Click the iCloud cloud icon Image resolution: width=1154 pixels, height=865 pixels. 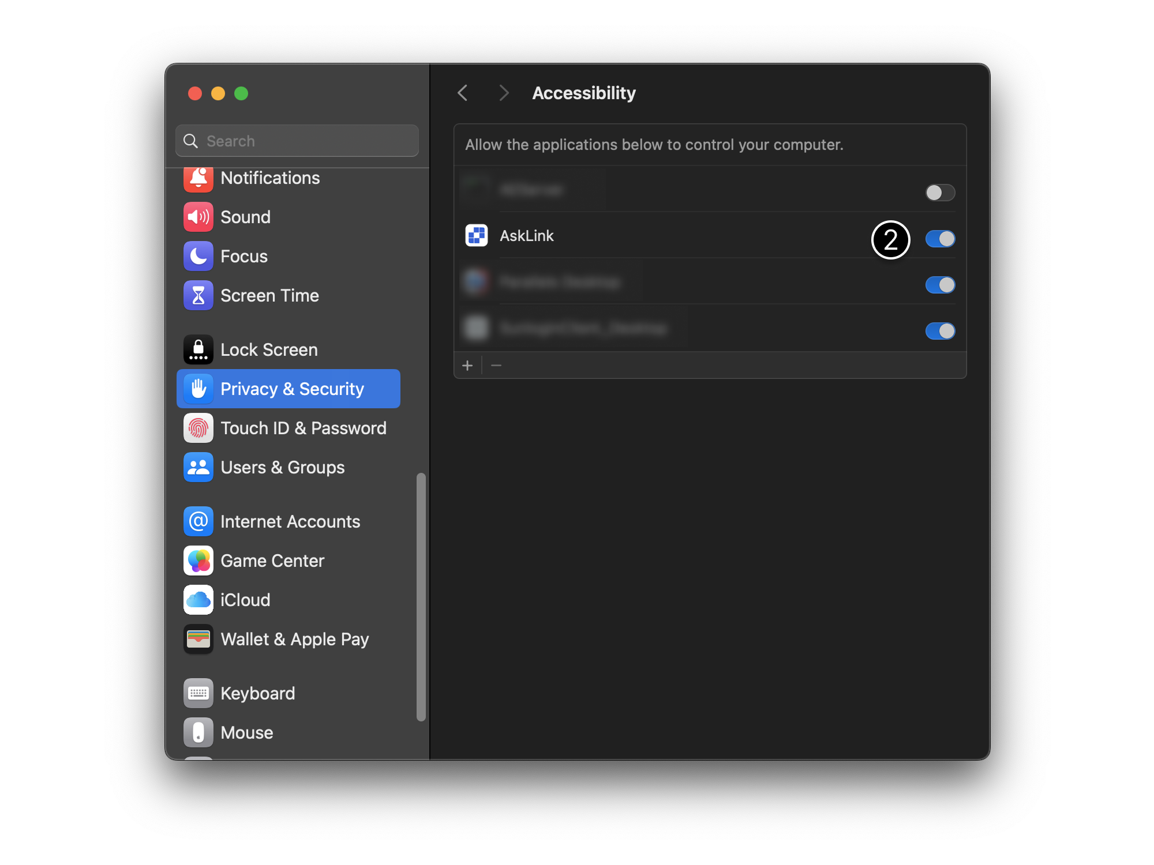tap(198, 600)
